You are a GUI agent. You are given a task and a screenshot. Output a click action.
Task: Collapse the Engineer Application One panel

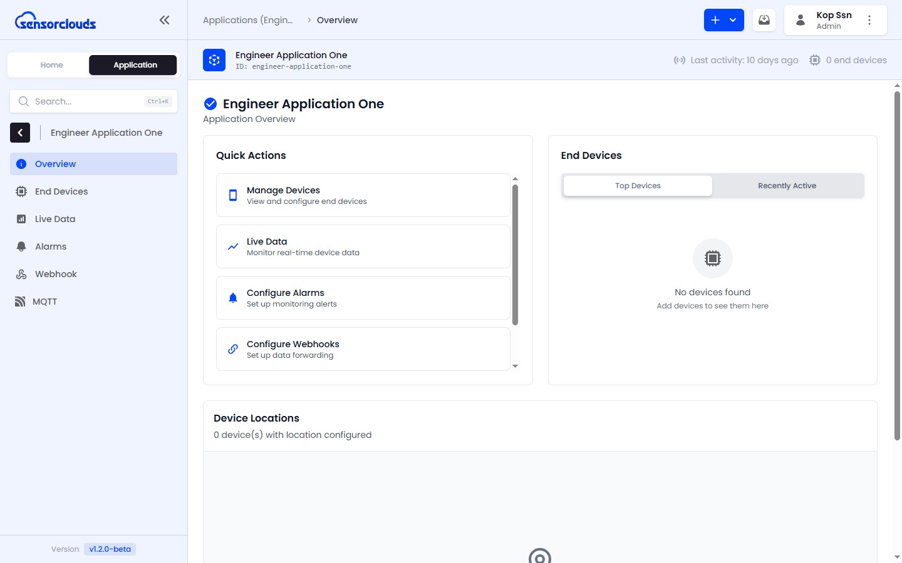[x=20, y=133]
